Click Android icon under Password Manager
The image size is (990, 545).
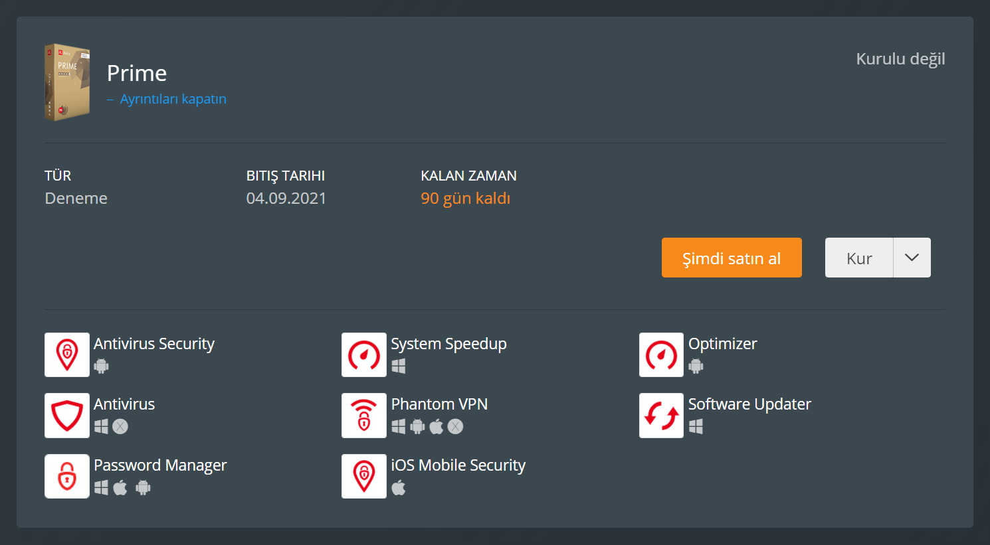pos(143,487)
